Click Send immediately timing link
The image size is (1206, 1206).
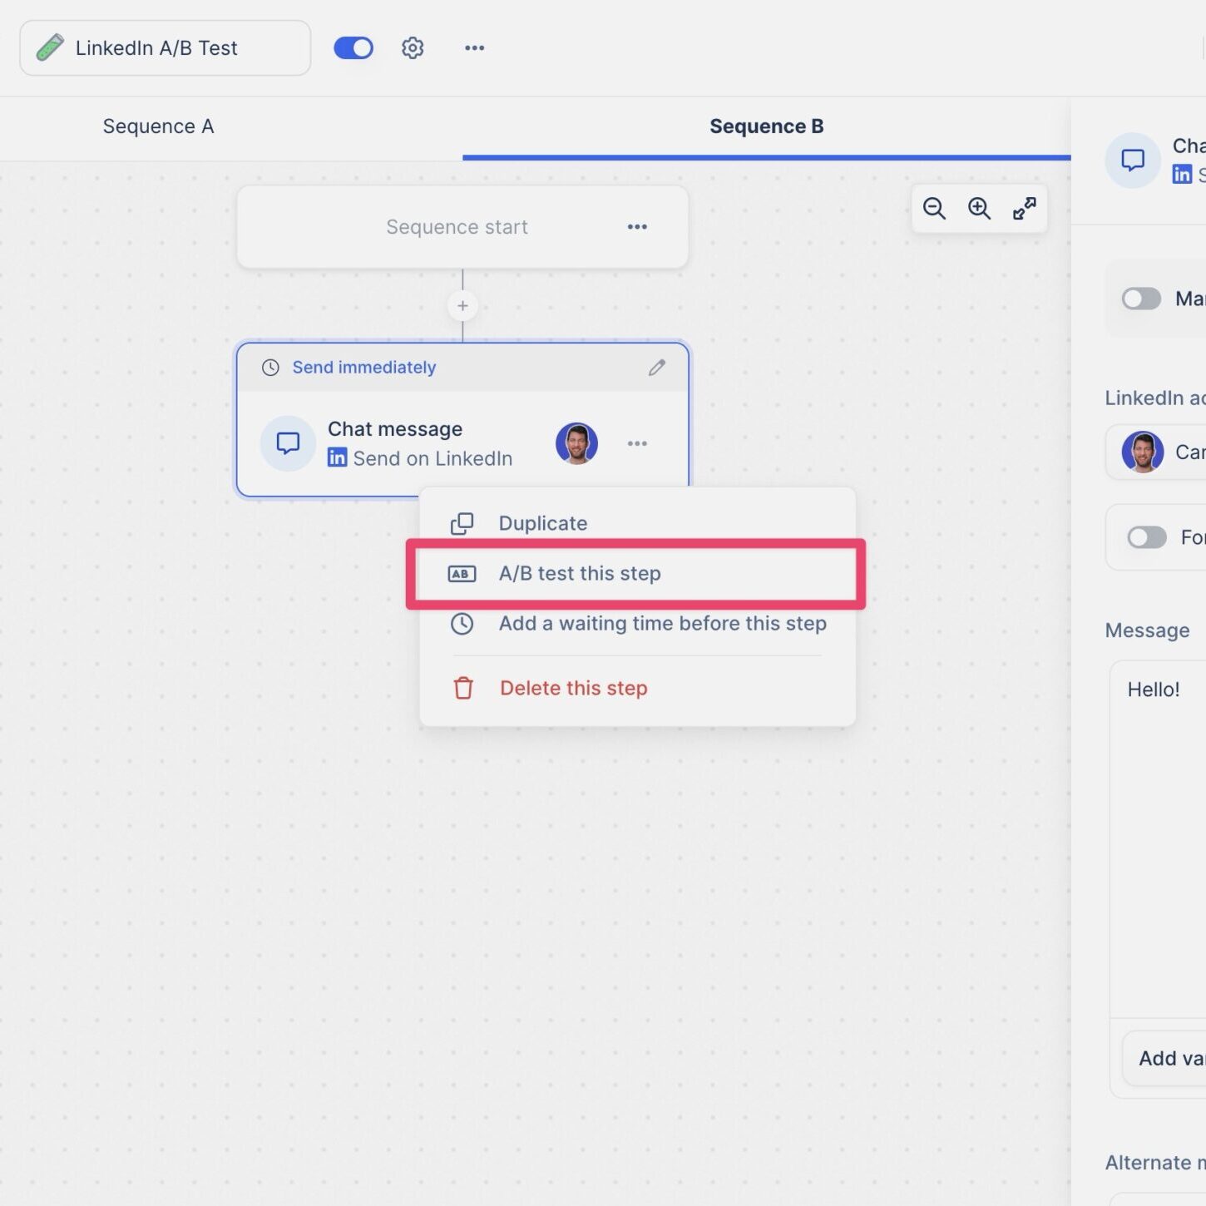click(x=363, y=368)
